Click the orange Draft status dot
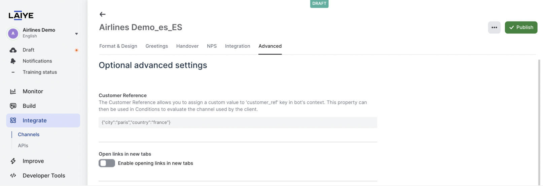The height and width of the screenshot is (186, 543). tap(76, 50)
